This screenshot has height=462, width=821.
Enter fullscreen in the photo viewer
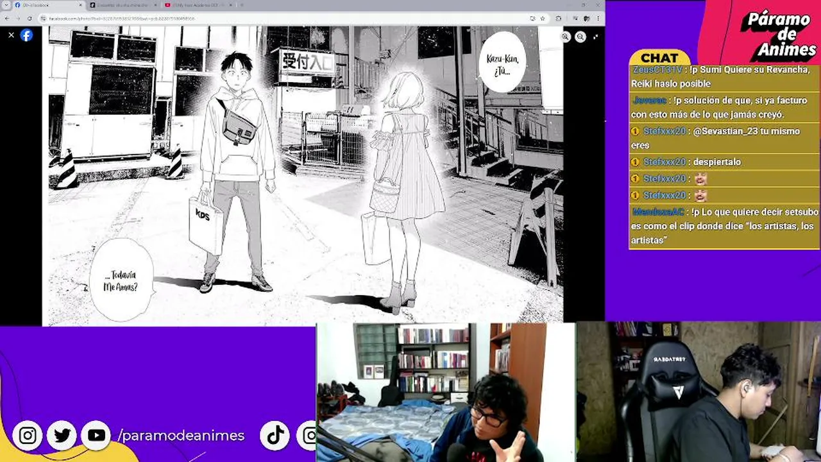pyautogui.click(x=596, y=37)
